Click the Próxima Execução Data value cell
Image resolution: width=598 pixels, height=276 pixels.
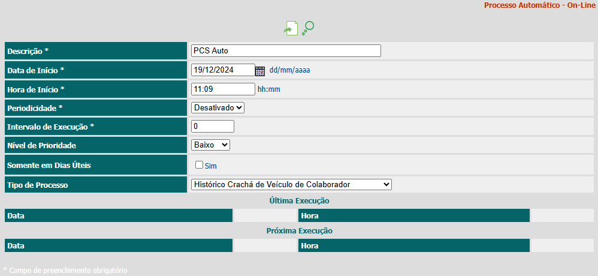point(265,245)
